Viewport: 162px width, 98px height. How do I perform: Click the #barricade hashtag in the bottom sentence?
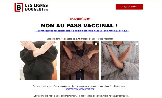point(122,96)
